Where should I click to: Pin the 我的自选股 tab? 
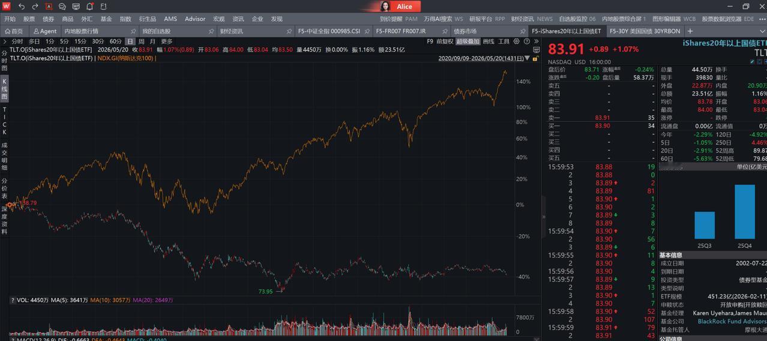pyautogui.click(x=211, y=31)
